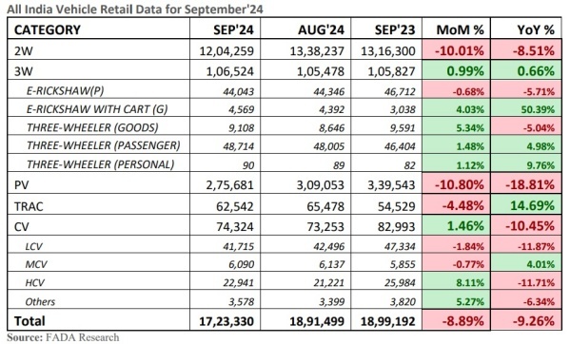The image size is (571, 344).
Task: Click the FADA Research source text
Action: (x=82, y=337)
